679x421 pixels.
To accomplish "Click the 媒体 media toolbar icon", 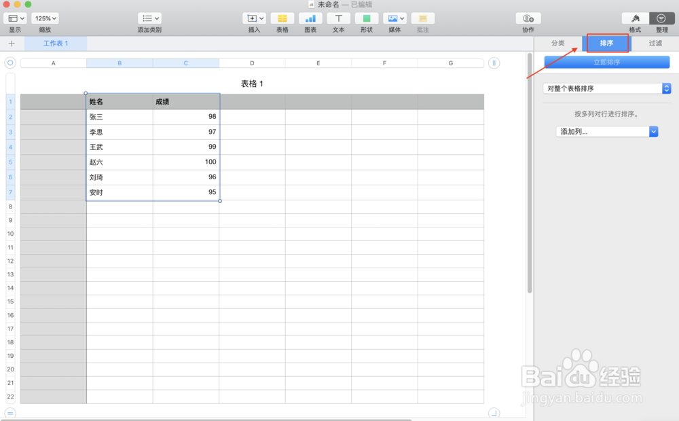I will point(395,18).
